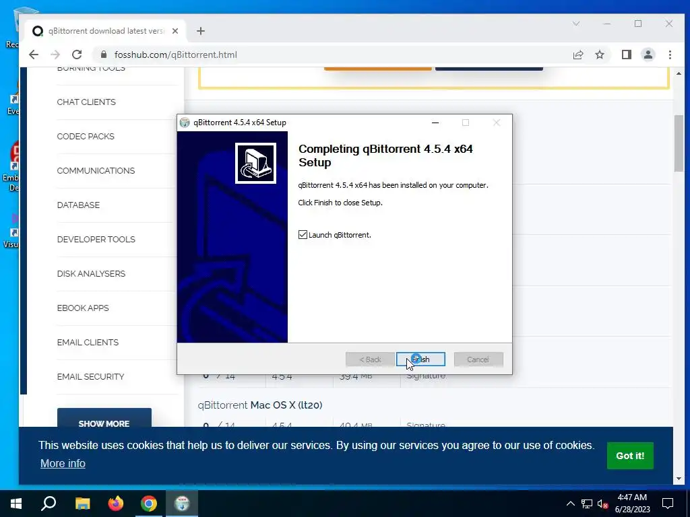The image size is (690, 517).
Task: Open DATABASE category
Action: click(78, 205)
